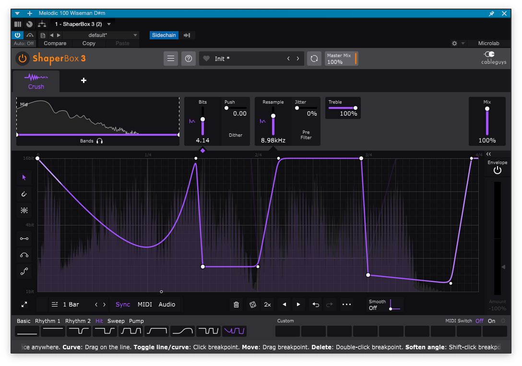Image resolution: width=522 pixels, height=366 pixels.
Task: Select MIDI trigger mode
Action: click(x=145, y=305)
